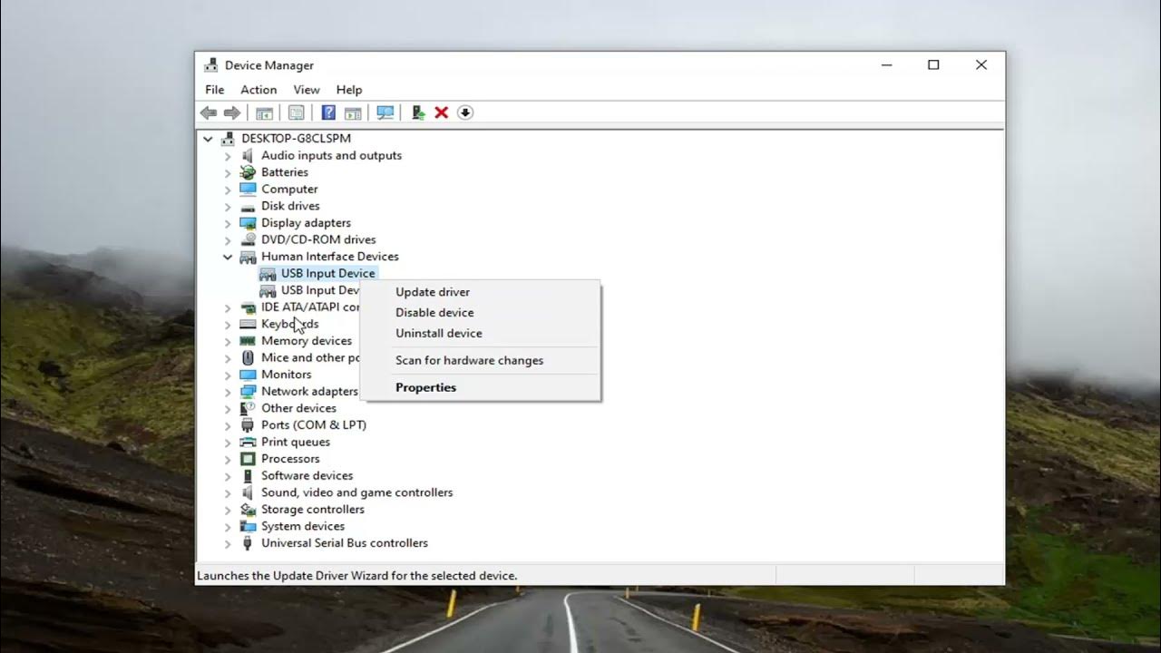This screenshot has width=1161, height=653.
Task: Click the Universal Serial Bus controllers icon
Action: pos(248,543)
